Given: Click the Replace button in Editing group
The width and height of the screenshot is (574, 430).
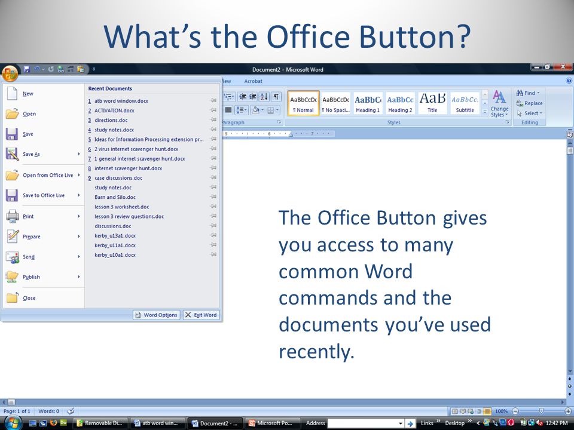Looking at the screenshot, I should point(529,103).
